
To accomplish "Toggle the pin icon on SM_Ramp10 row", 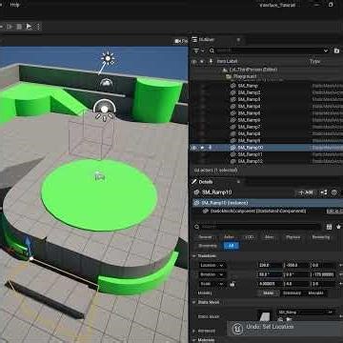I will (210, 148).
